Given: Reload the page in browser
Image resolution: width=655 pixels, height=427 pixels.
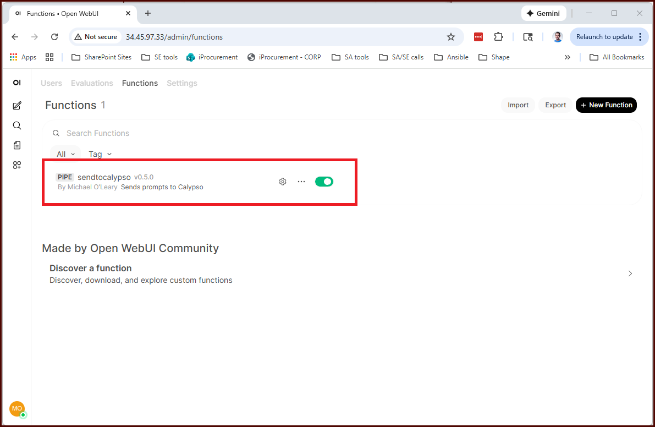Looking at the screenshot, I should click(x=54, y=37).
